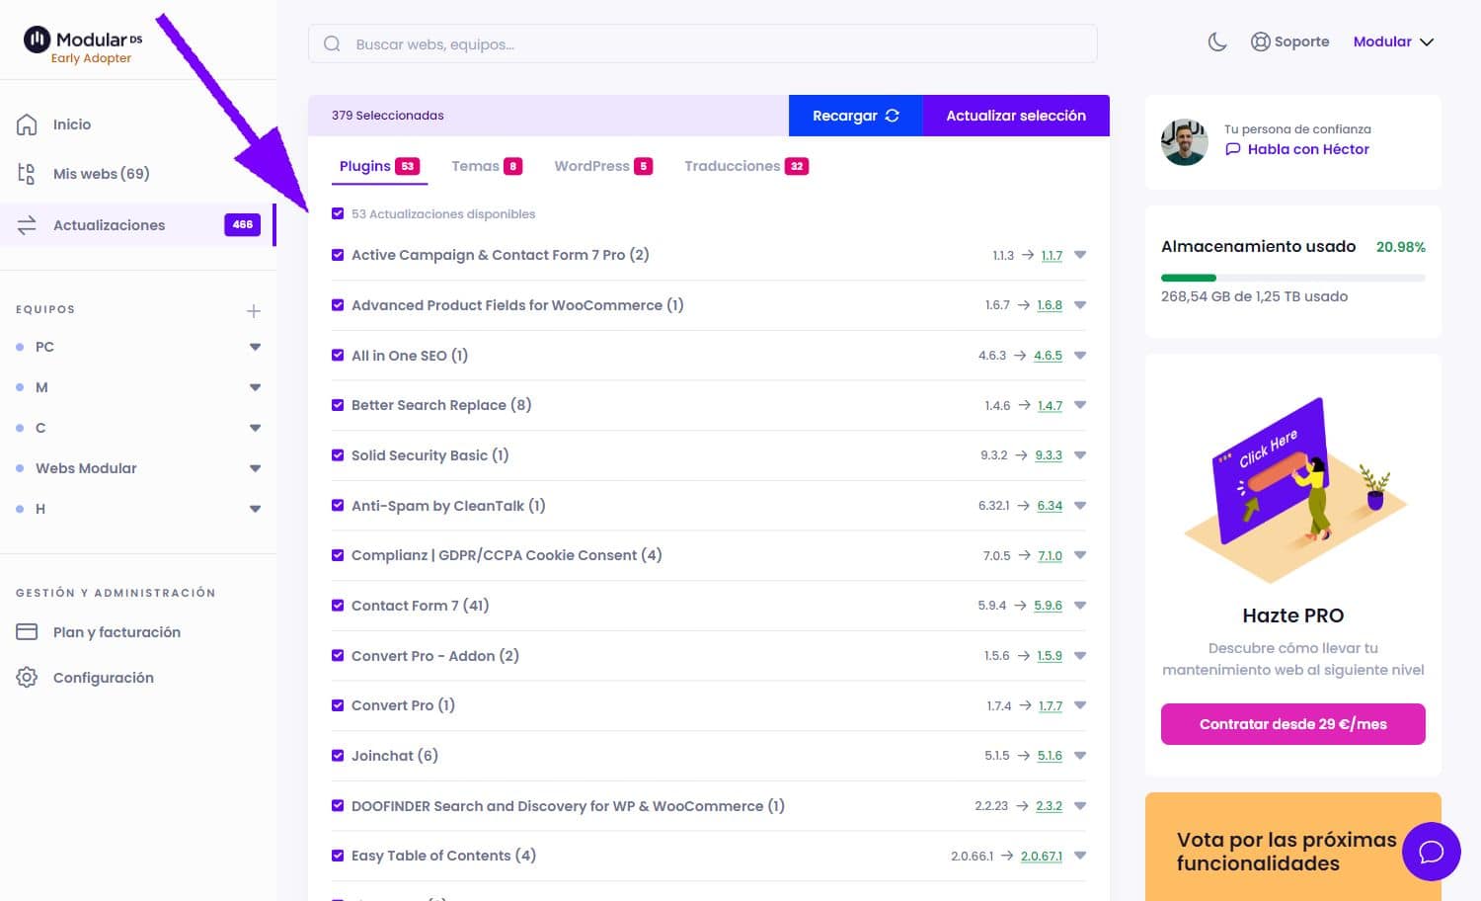
Task: Click Contratar desde 29 €/mes
Action: click(1293, 724)
